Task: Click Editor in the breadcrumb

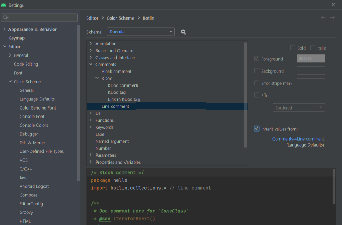Action: pos(92,18)
